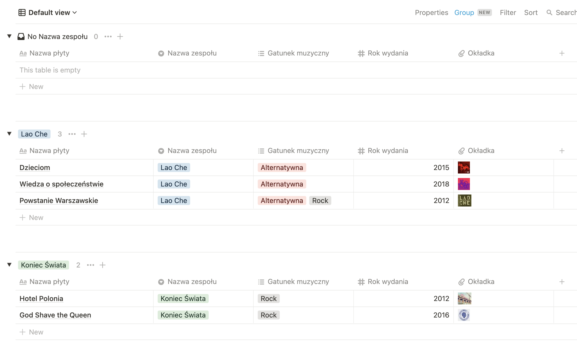Collapse the No Nazwa zespołu group
Screen dimensions: 577x344
tap(10, 36)
